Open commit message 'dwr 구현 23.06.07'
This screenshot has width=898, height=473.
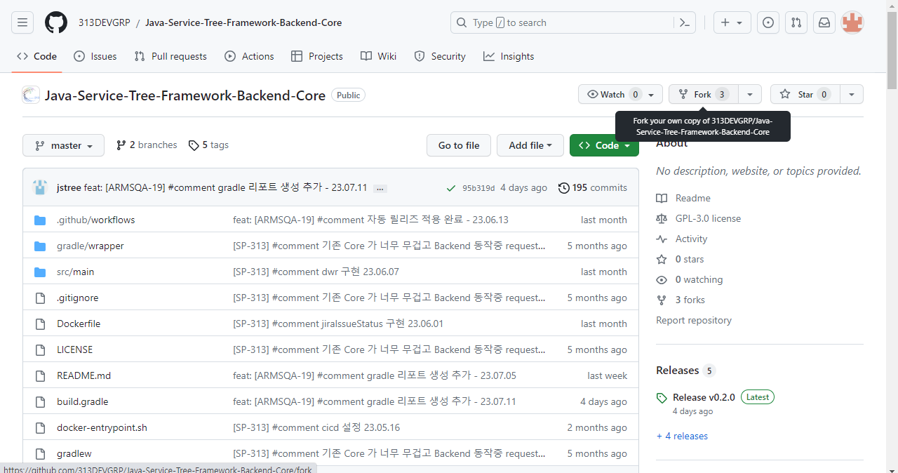(316, 272)
